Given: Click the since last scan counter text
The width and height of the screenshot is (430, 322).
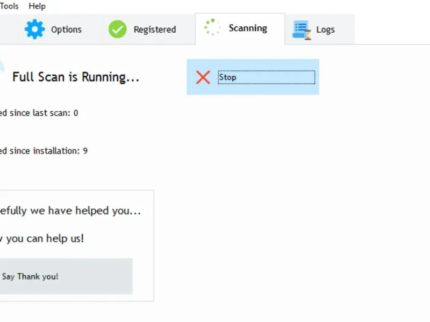Looking at the screenshot, I should (39, 113).
